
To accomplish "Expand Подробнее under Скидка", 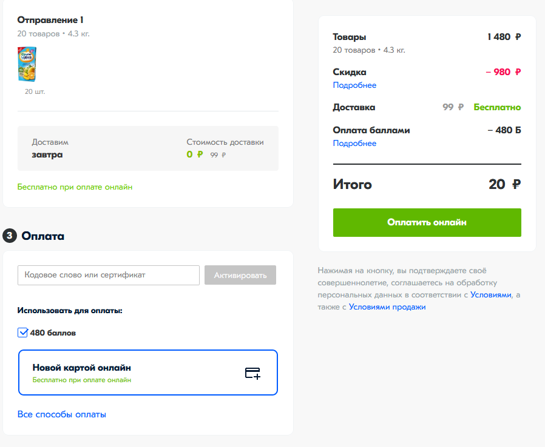I will pos(354,85).
